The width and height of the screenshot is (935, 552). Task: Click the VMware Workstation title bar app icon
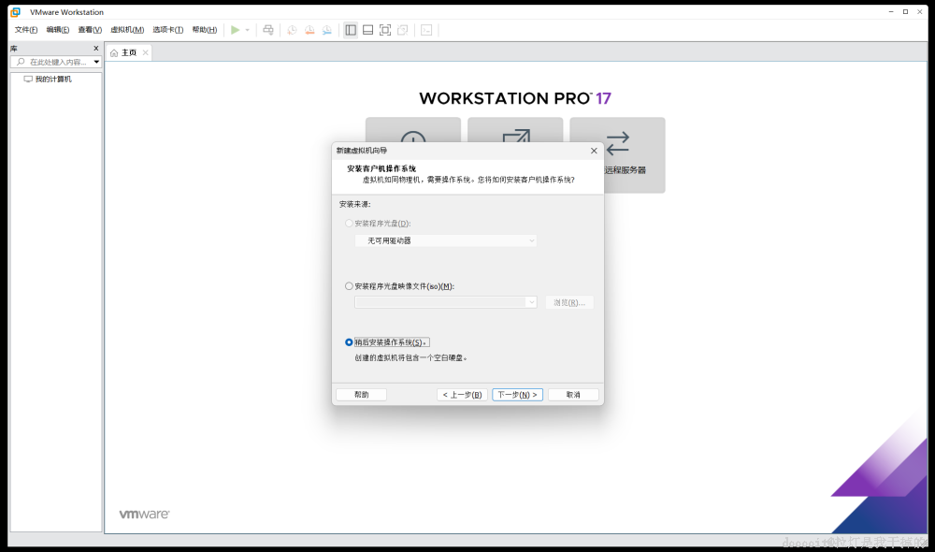[x=16, y=12]
